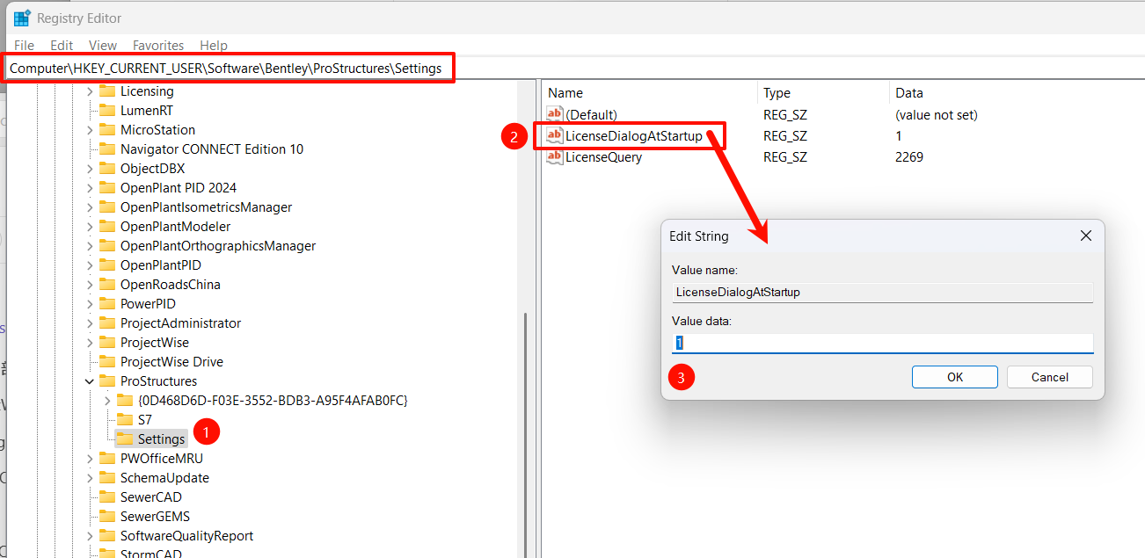This screenshot has height=558, width=1145.
Task: Click the LicenseDialogAtStartup string value icon
Action: 554,135
